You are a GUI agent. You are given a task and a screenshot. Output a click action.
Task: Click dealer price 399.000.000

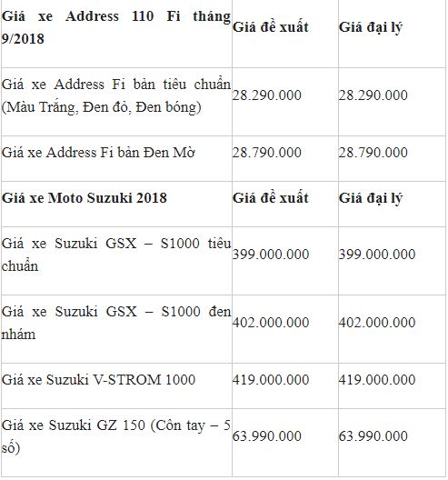377,255
